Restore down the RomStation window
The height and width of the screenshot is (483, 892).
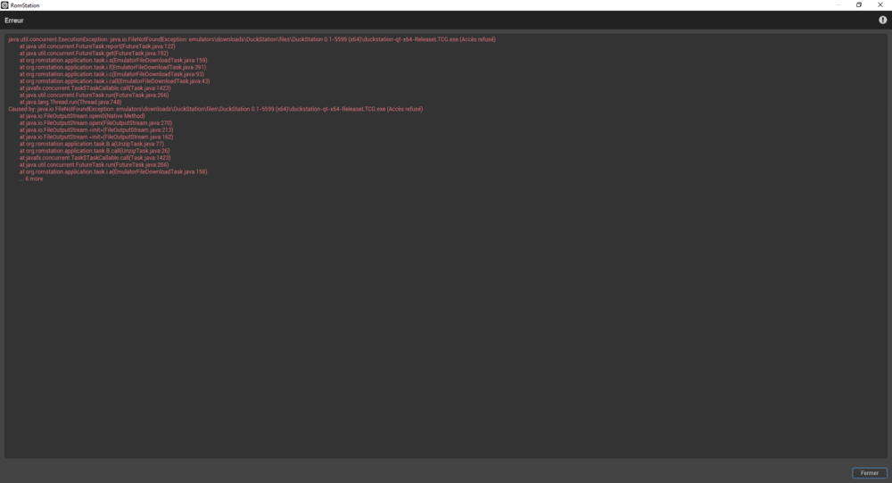[859, 5]
